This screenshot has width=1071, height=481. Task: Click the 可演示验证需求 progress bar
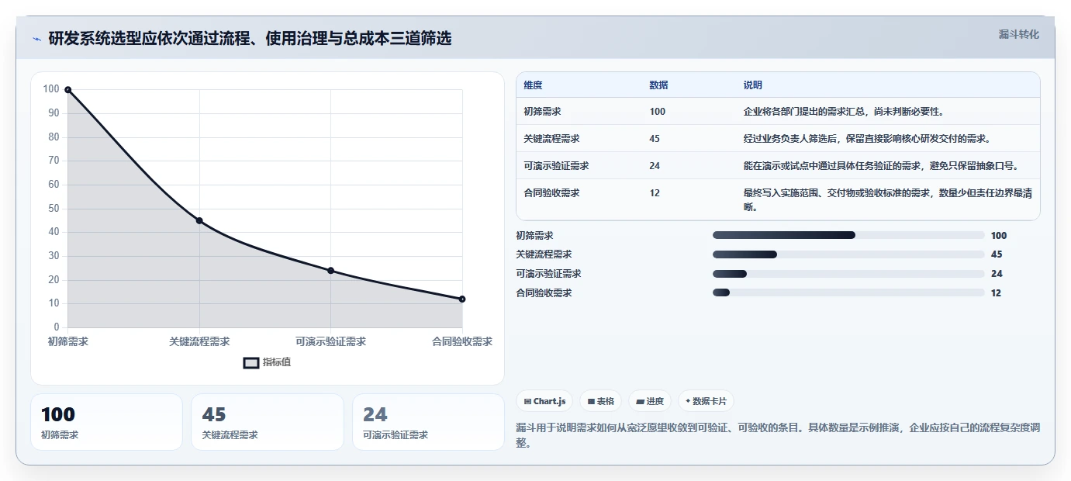pyautogui.click(x=848, y=274)
